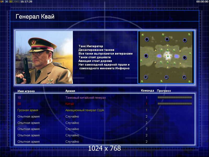This screenshot has height=157, width=209.
Task: Click the "Армия" column header
Action: (x=70, y=91)
